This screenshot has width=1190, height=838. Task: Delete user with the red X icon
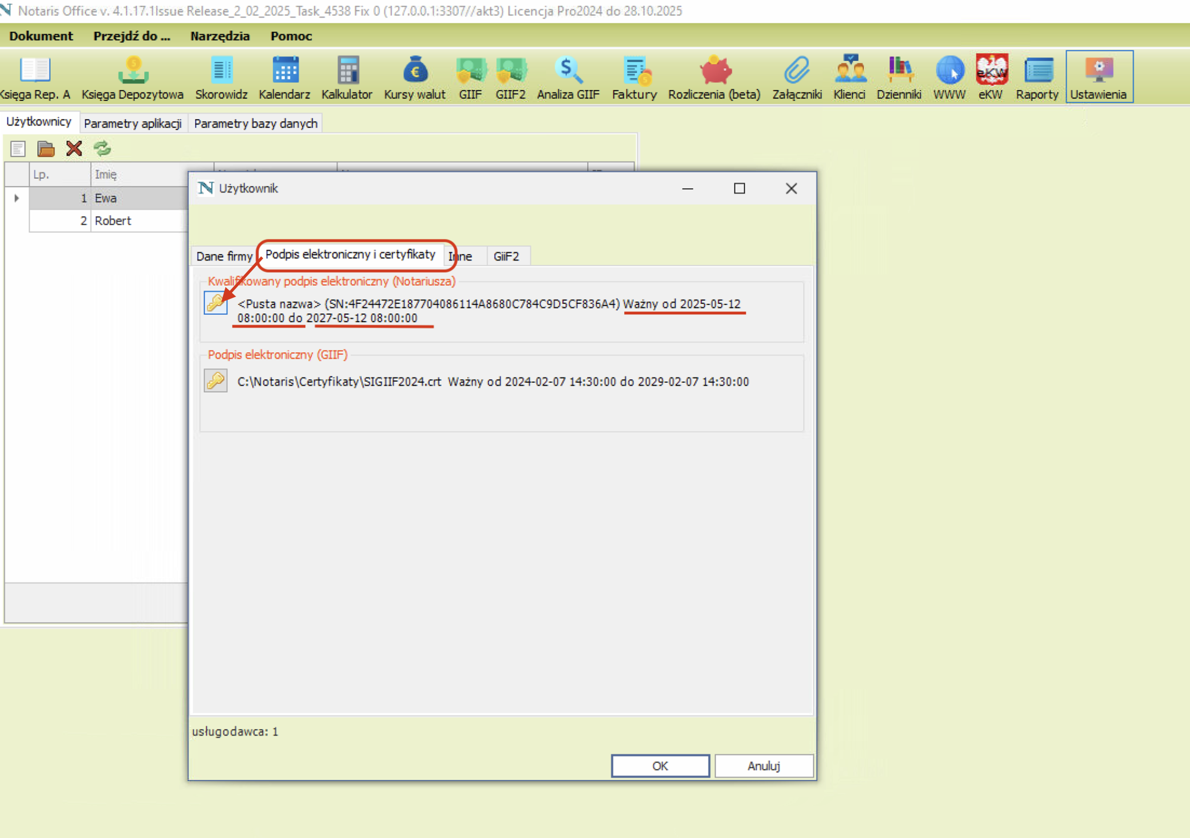pos(74,149)
